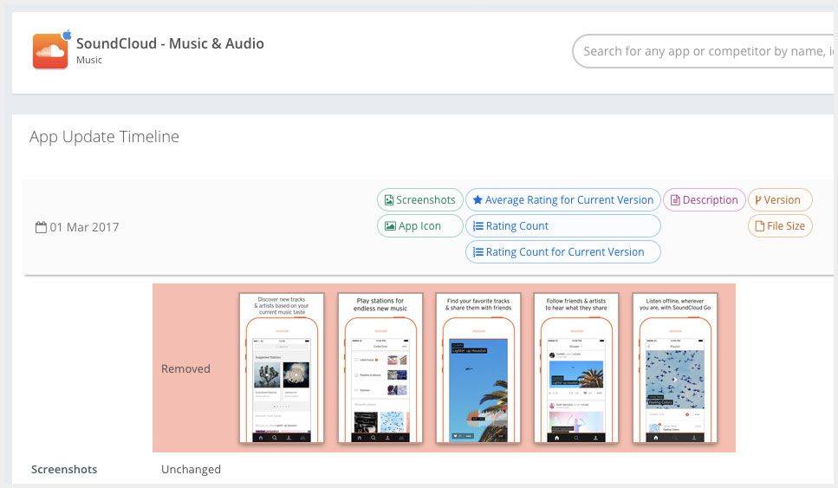Open the 'Discover new tracks' screenshot thumbnail
The width and height of the screenshot is (838, 488).
tap(281, 368)
